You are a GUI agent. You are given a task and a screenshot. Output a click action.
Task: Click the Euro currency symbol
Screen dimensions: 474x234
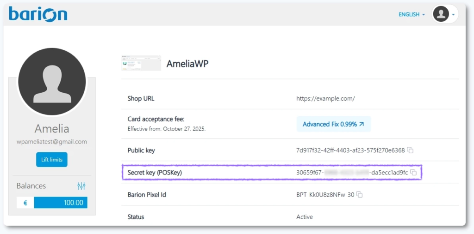tap(25, 203)
